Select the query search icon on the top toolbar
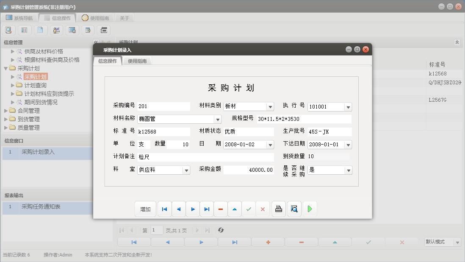This screenshot has width=465, height=262. point(8,30)
